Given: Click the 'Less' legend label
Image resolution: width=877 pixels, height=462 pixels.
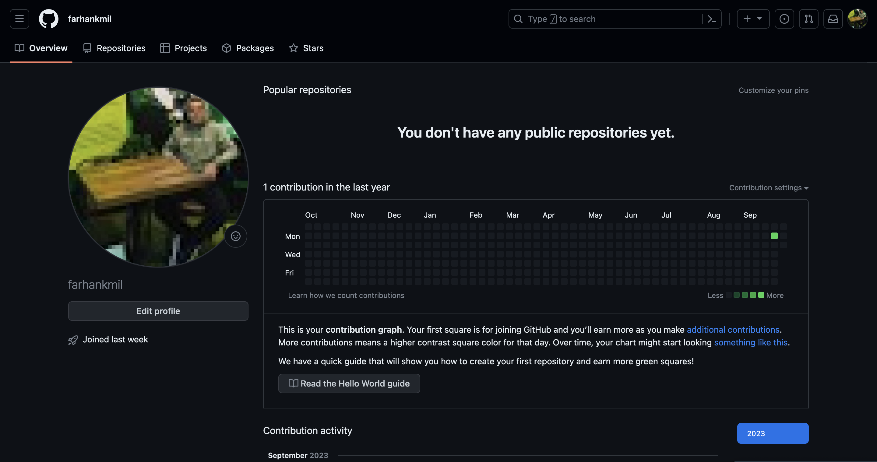Looking at the screenshot, I should tap(715, 295).
